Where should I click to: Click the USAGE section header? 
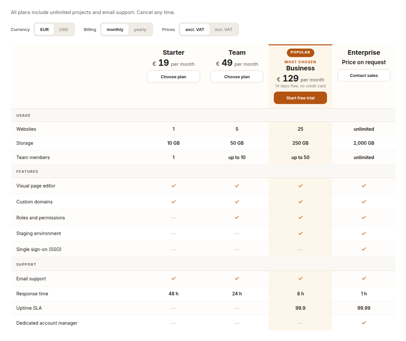coord(23,115)
